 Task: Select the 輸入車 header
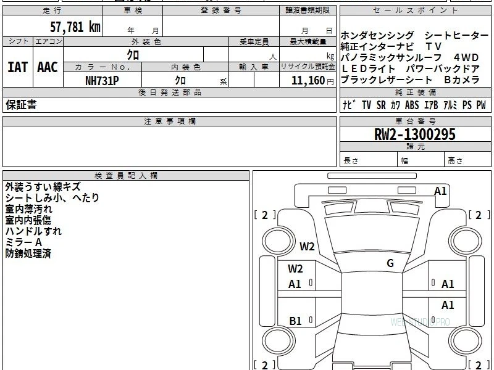click(x=254, y=67)
